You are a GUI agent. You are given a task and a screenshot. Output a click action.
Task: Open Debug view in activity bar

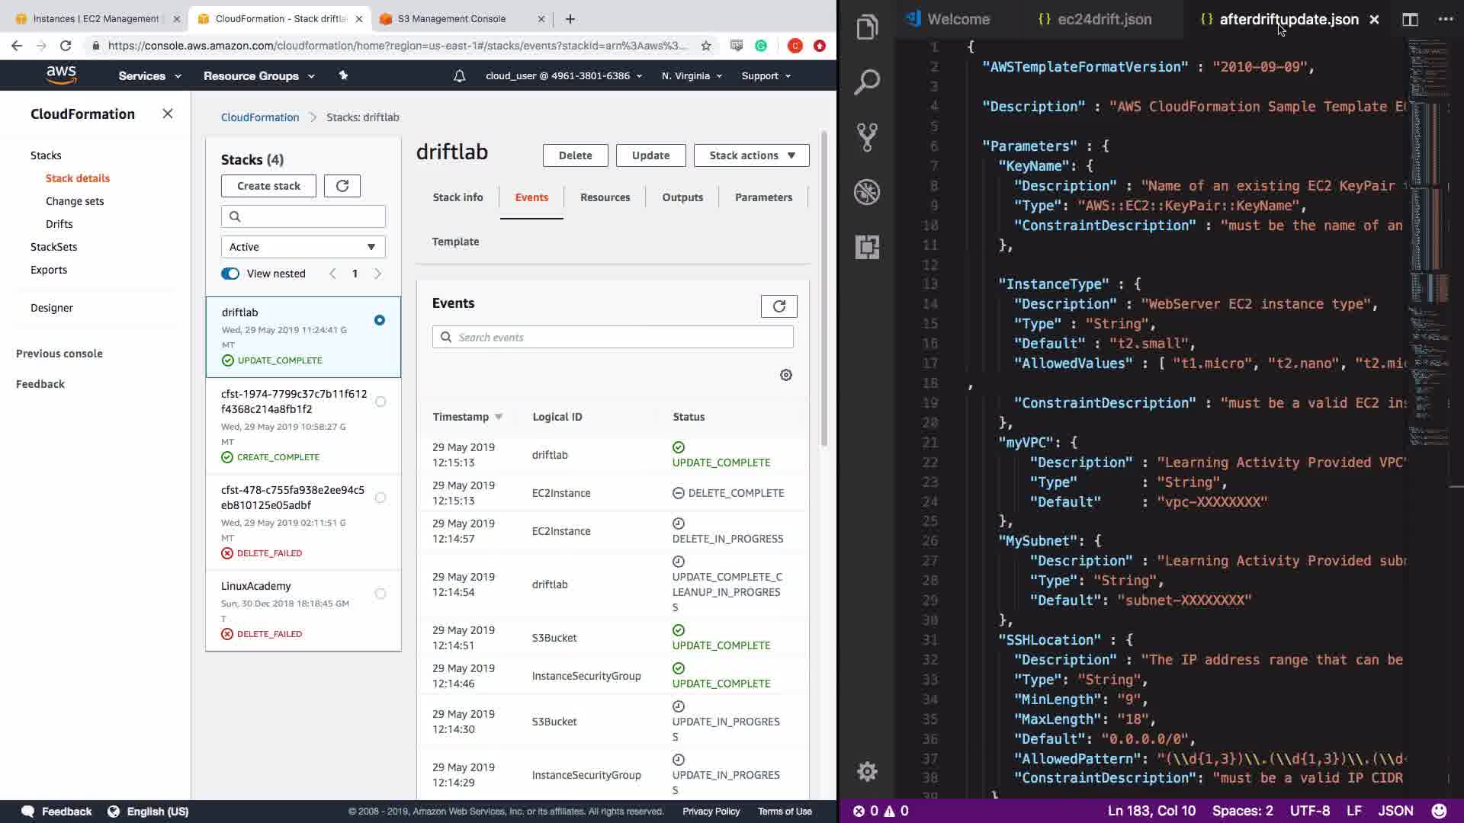coord(867,192)
